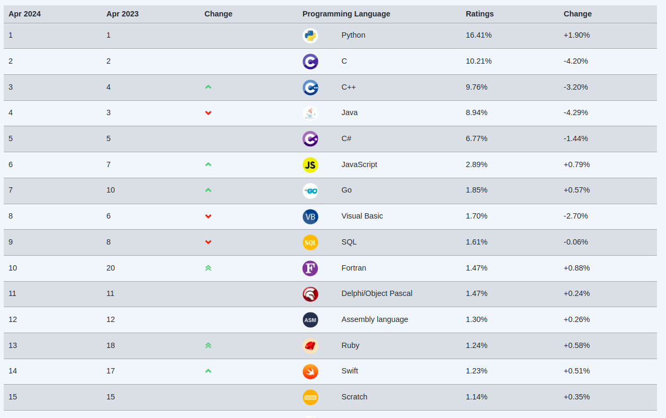Click the red down arrow beside Visual Basic
The image size is (666, 418).
tap(208, 216)
